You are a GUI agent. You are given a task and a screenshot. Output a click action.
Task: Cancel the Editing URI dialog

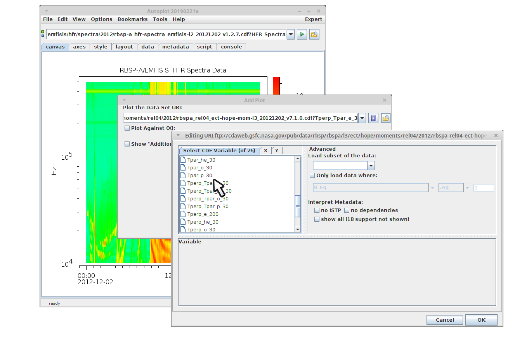coord(444,320)
